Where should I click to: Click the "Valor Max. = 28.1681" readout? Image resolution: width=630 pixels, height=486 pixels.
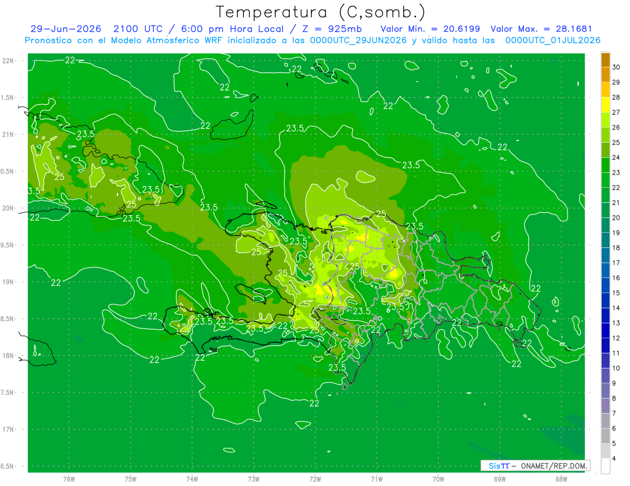click(x=541, y=29)
